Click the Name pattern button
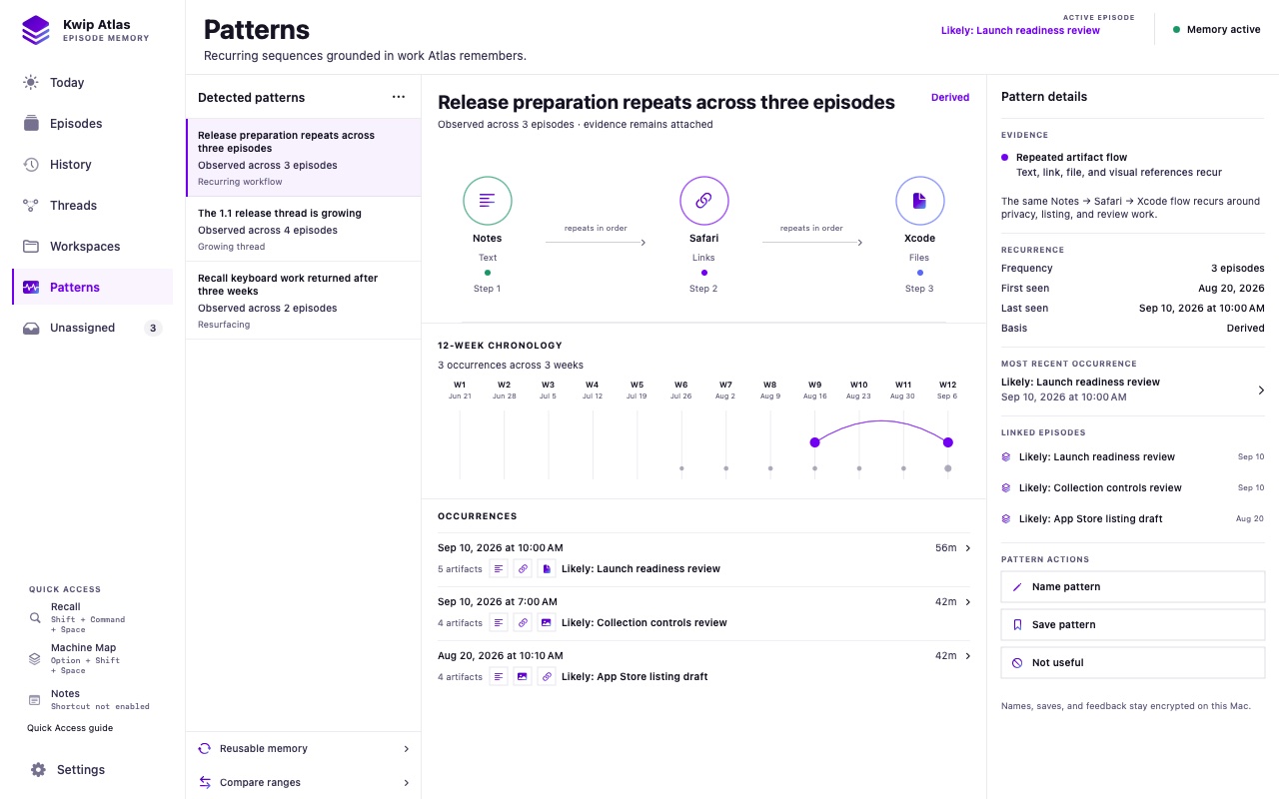This screenshot has width=1279, height=799. pyautogui.click(x=1133, y=587)
